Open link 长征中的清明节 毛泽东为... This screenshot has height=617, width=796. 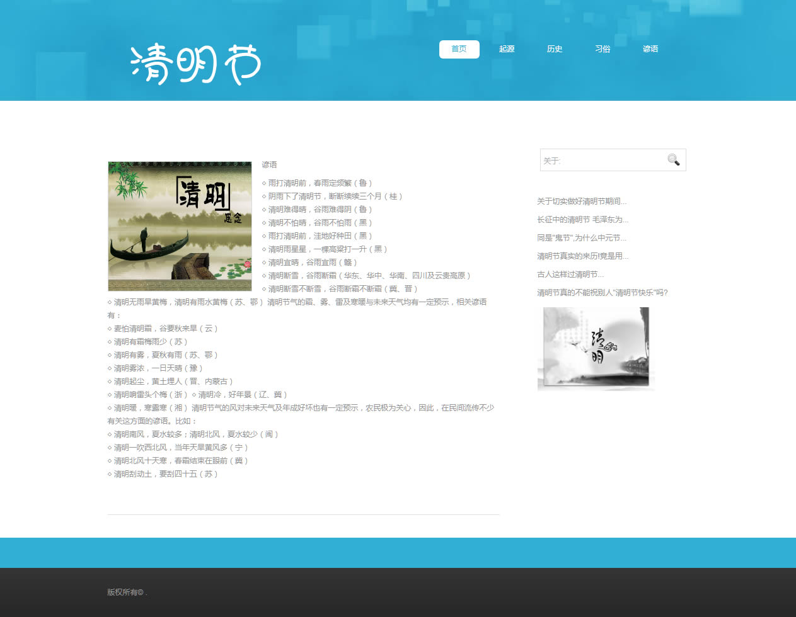coord(582,220)
